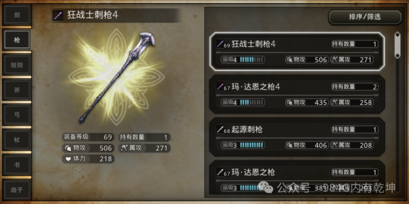Select the 枪 weapon category tab
This screenshot has height=204, width=409.
point(17,40)
